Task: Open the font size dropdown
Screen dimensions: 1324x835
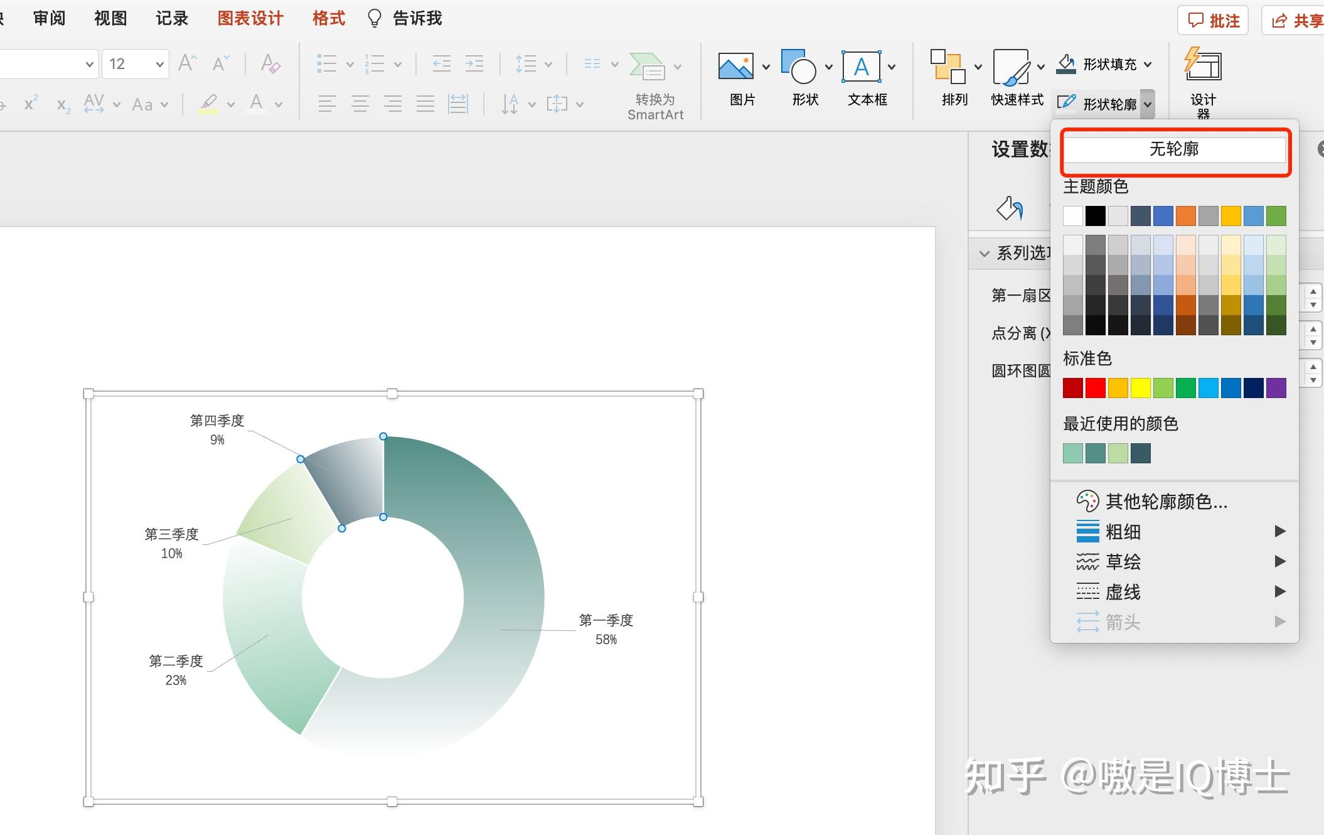Action: [x=159, y=64]
